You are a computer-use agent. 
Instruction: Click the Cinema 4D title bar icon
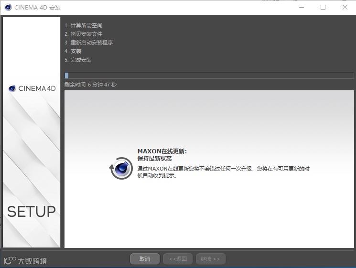(x=8, y=7)
